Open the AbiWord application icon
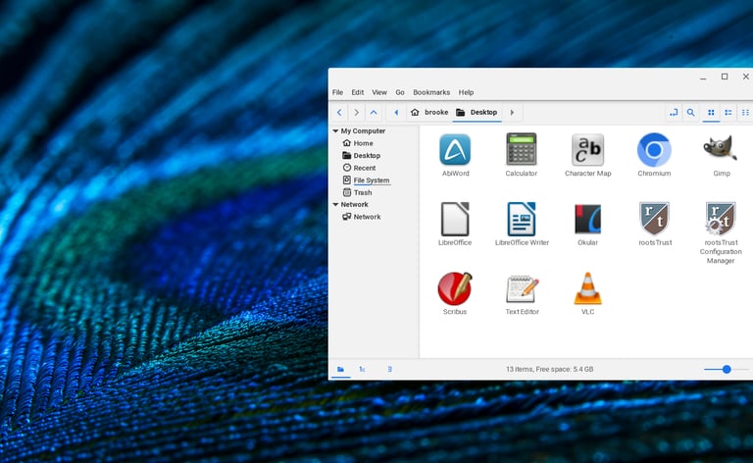753x463 pixels. tap(455, 150)
